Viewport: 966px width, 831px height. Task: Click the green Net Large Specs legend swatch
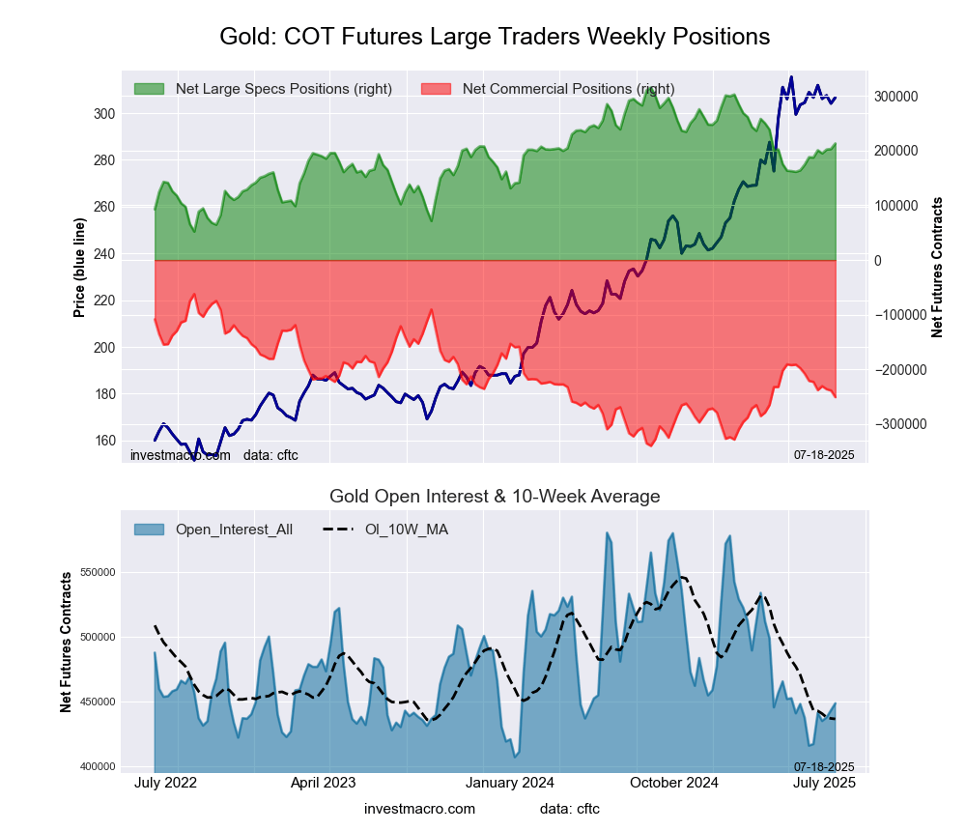click(x=150, y=89)
